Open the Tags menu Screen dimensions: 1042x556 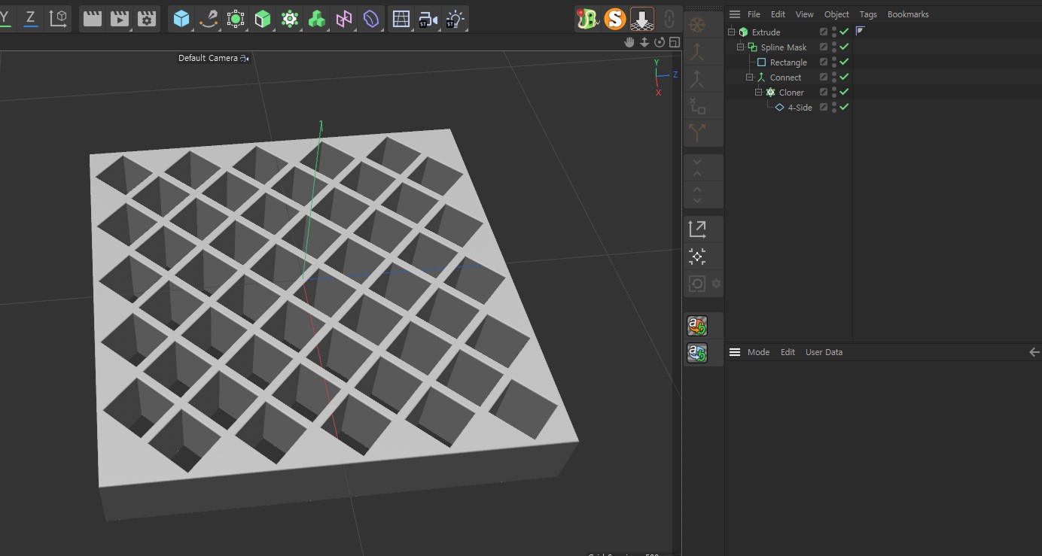tap(868, 14)
